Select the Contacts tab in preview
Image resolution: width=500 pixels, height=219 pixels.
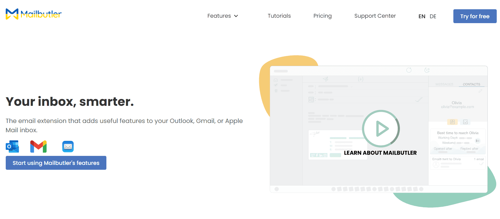coord(471,84)
